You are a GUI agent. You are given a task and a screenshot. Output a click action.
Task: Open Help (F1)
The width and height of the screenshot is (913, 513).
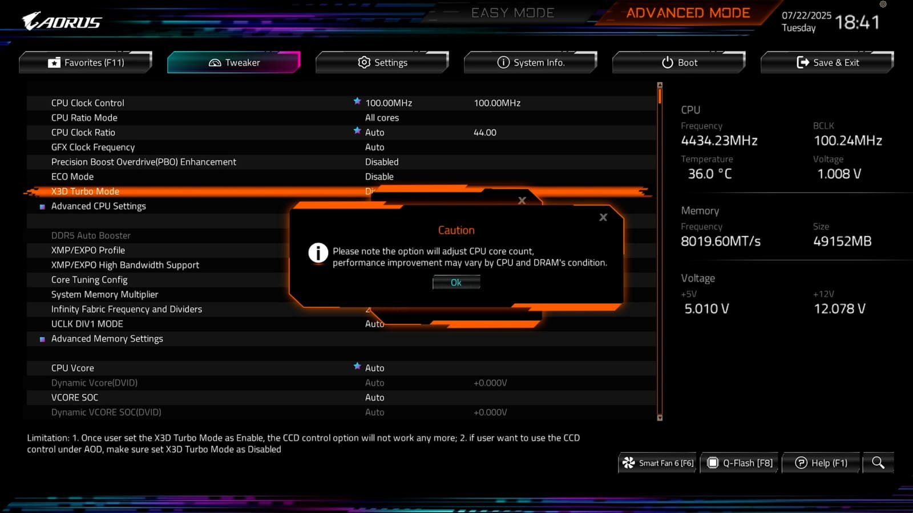click(821, 463)
